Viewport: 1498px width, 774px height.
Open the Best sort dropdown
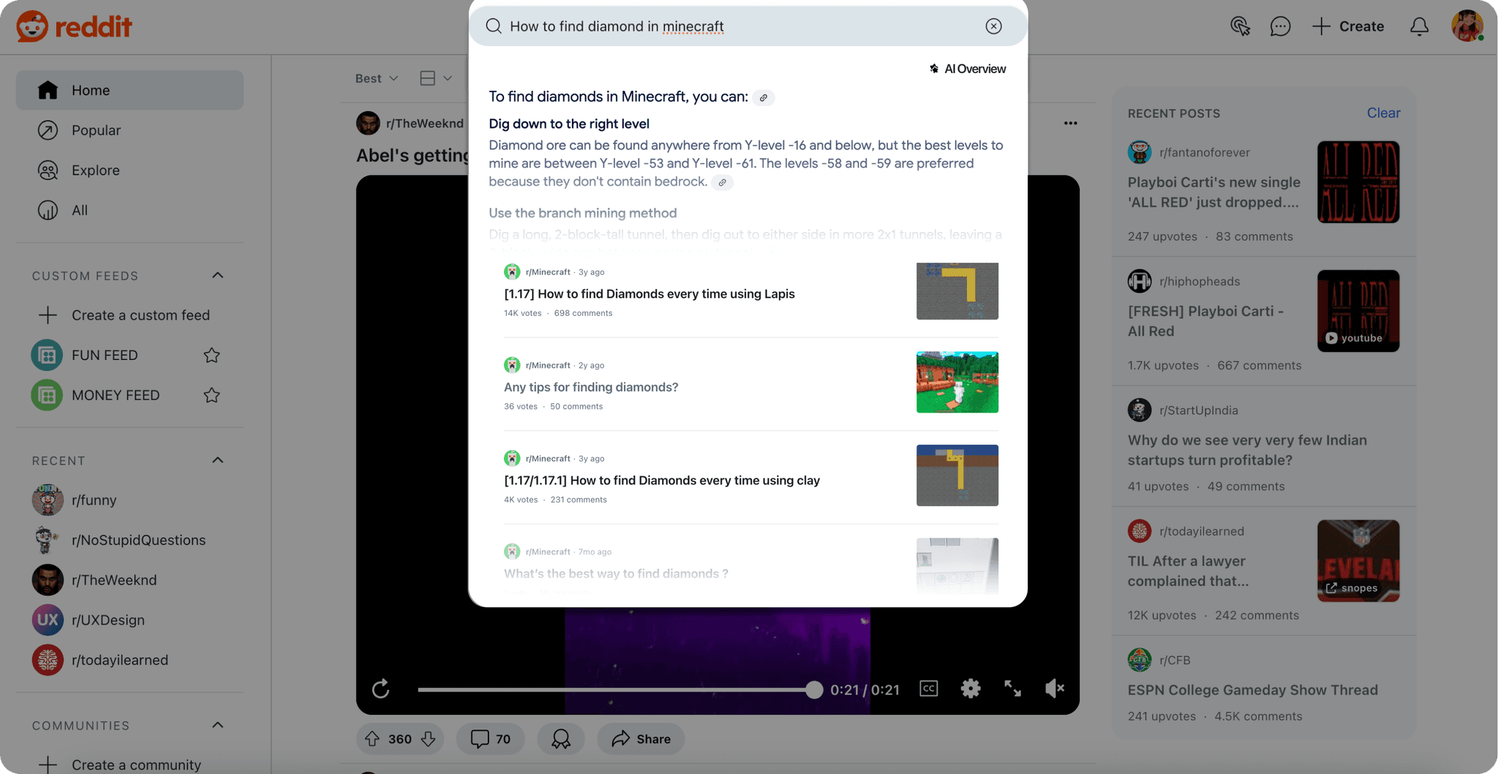[377, 78]
